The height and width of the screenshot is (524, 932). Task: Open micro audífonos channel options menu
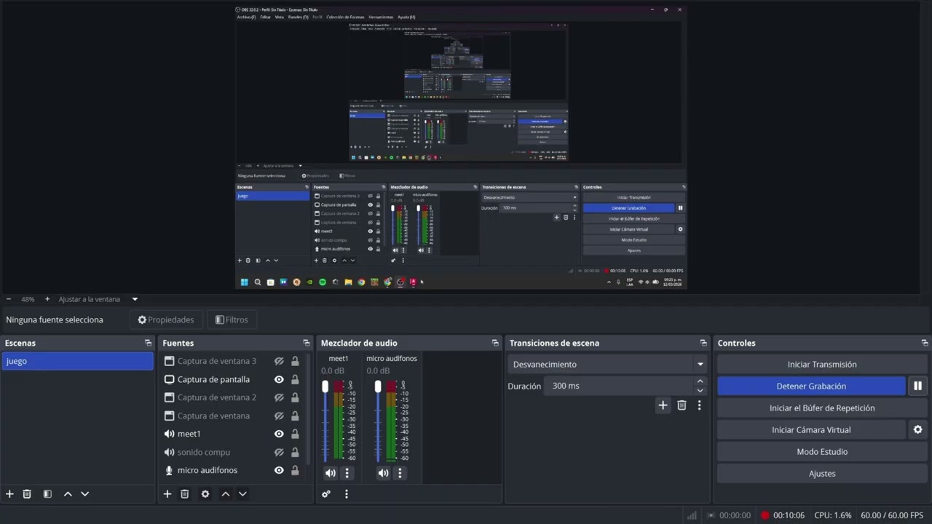point(400,473)
